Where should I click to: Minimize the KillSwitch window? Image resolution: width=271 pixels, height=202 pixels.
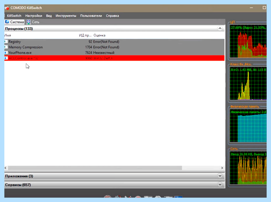point(251,8)
